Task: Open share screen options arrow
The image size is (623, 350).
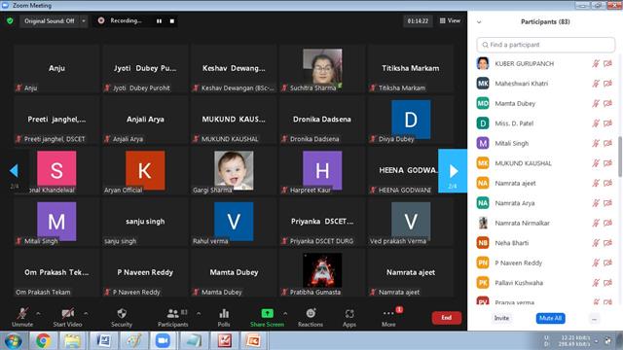Action: [x=285, y=313]
